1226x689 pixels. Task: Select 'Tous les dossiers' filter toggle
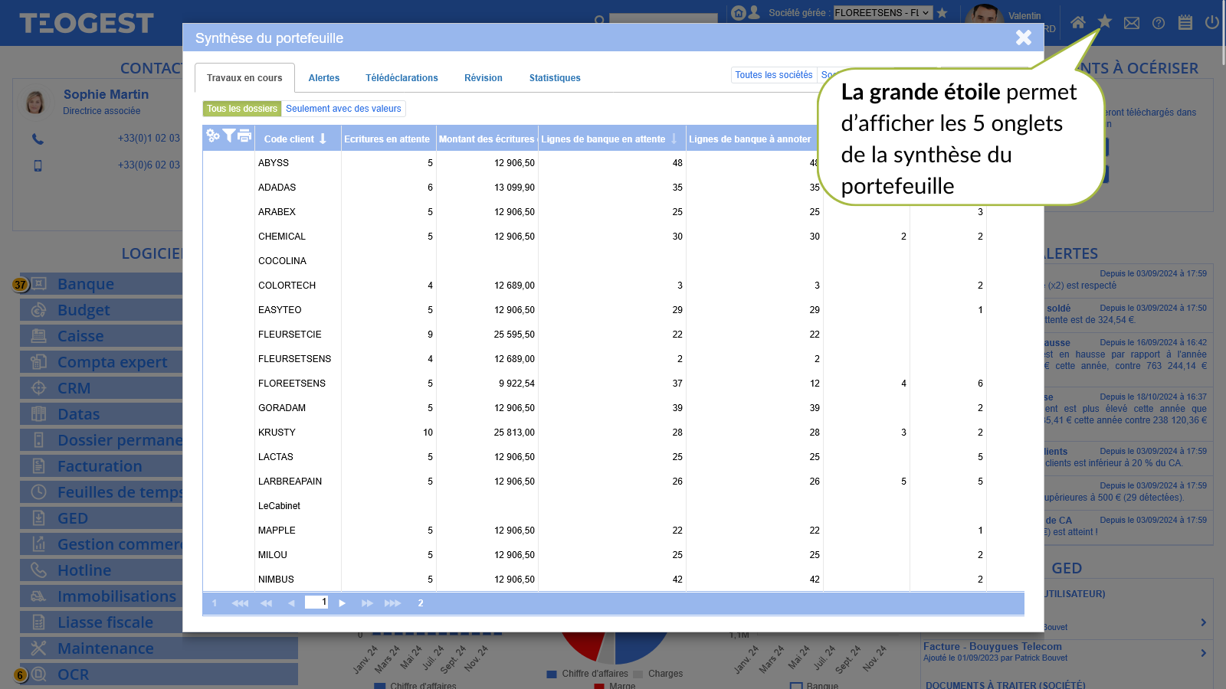242,109
